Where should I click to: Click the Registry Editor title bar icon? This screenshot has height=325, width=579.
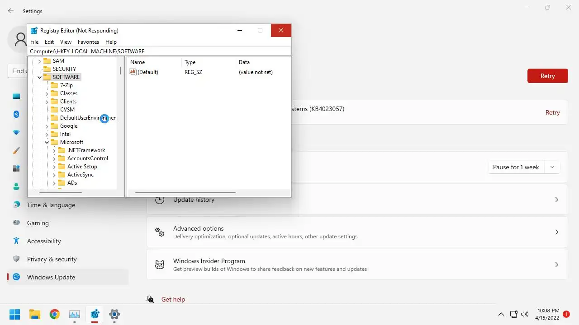[x=34, y=31]
